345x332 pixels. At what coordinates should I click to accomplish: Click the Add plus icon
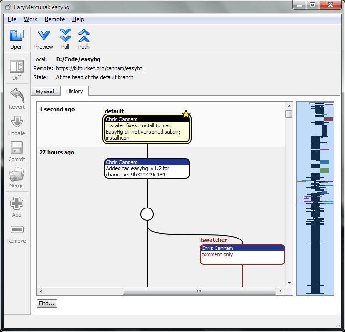pyautogui.click(x=17, y=204)
